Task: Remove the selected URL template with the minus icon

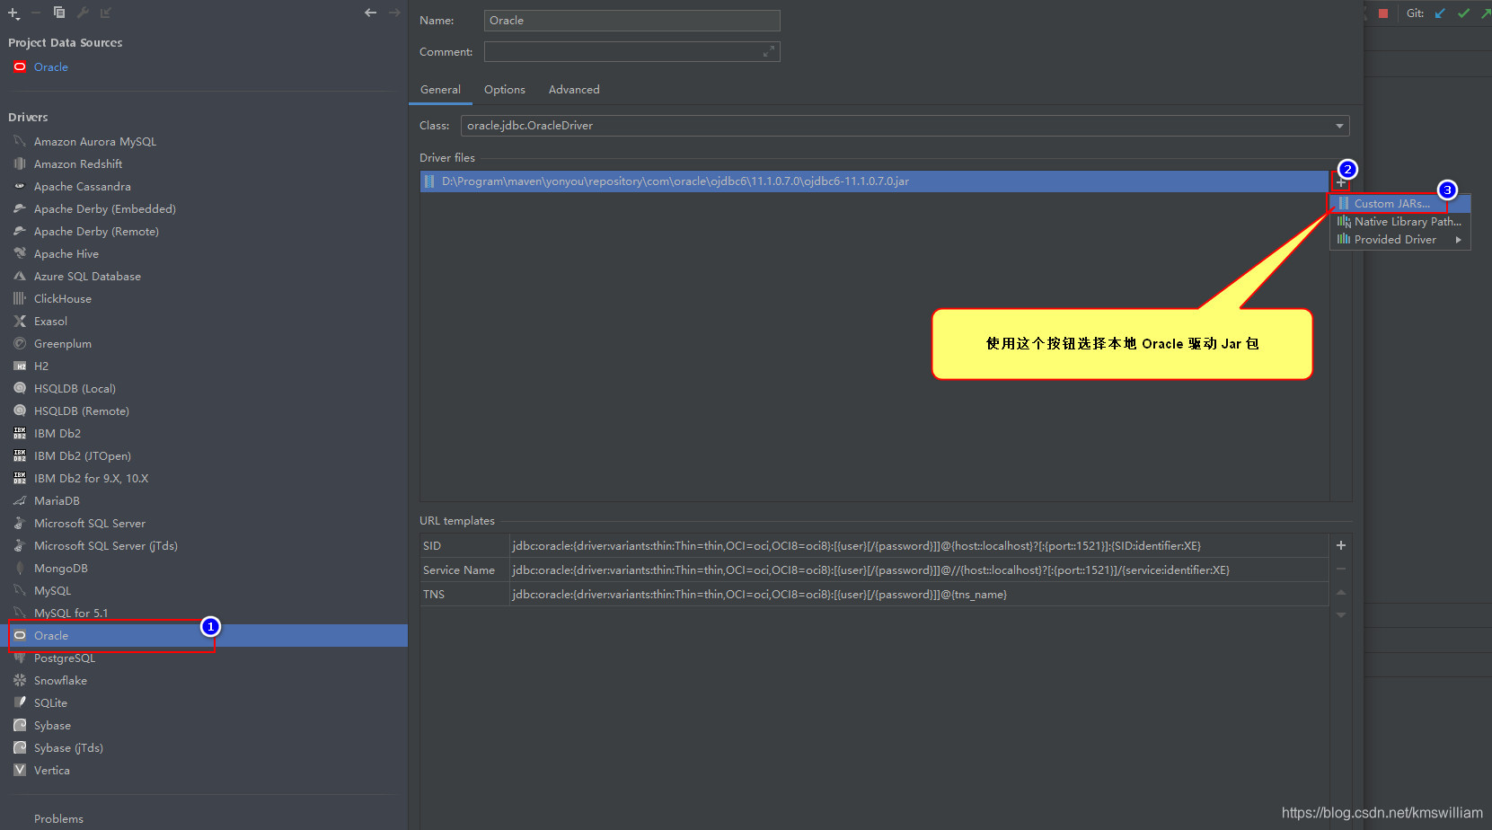Action: (x=1341, y=569)
